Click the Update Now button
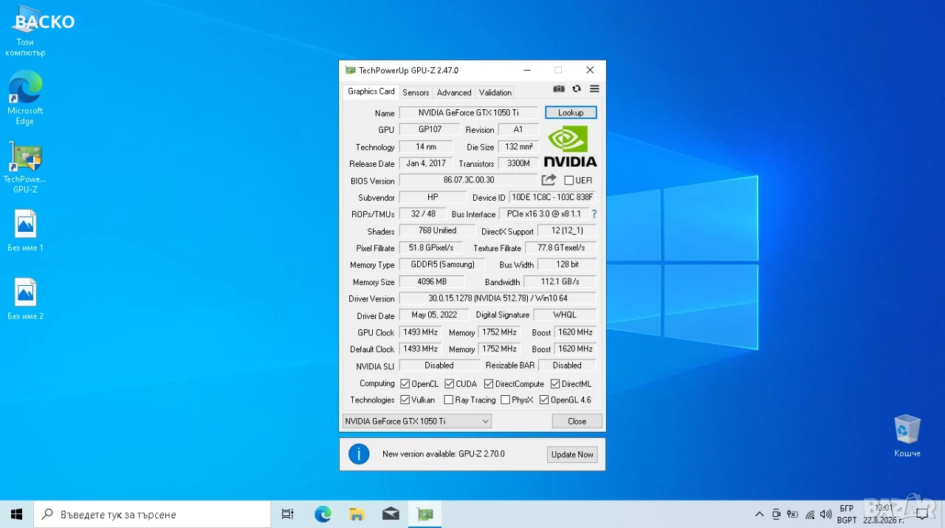Viewport: 945px width, 528px height. click(x=572, y=454)
